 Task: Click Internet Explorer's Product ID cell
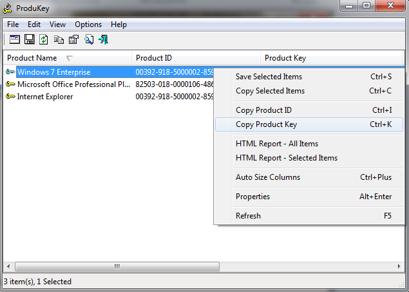click(x=175, y=97)
